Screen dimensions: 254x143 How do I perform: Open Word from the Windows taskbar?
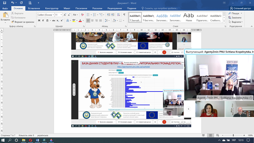point(37,140)
